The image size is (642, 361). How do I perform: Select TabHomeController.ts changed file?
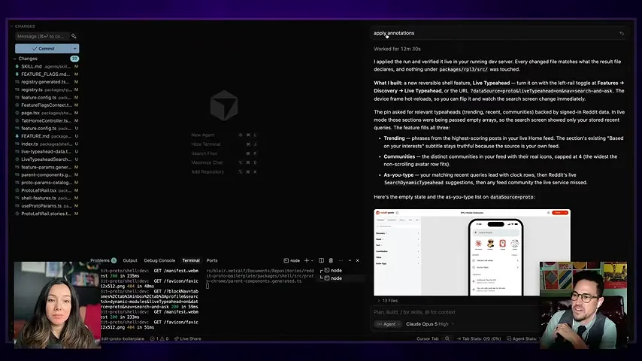coord(47,120)
